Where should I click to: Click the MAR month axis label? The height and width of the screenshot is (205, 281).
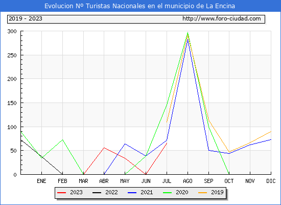coord(83,181)
